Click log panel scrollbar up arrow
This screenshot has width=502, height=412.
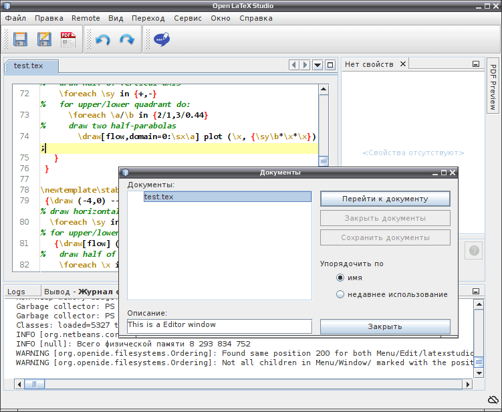(x=479, y=304)
